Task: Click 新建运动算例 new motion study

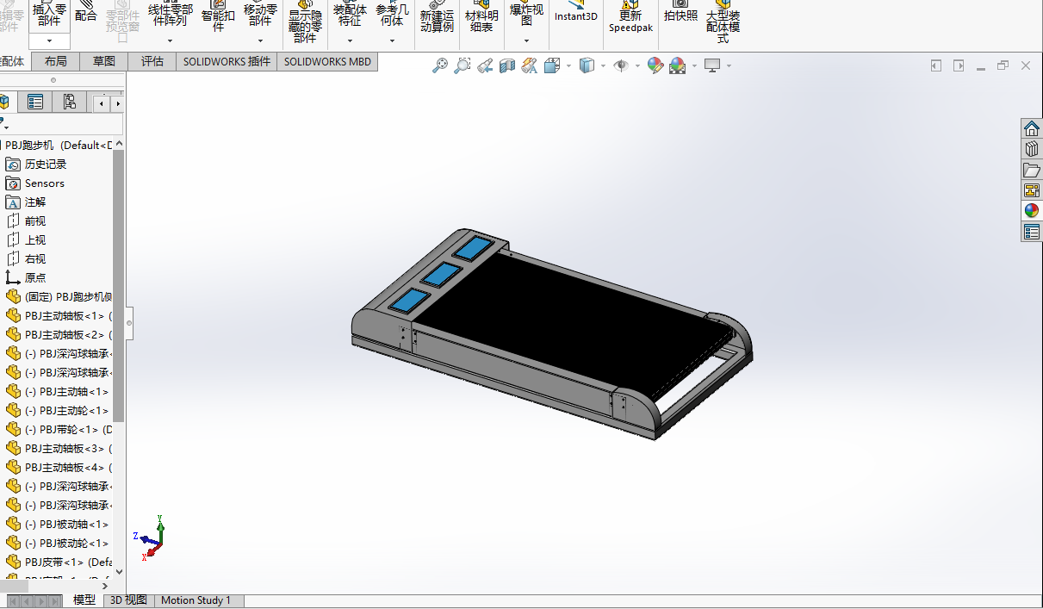Action: (x=437, y=18)
